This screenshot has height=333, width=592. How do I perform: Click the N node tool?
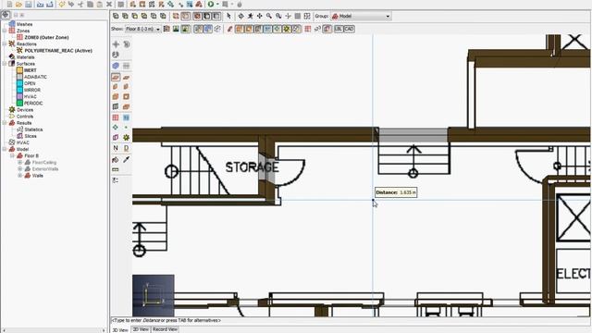[x=116, y=148]
